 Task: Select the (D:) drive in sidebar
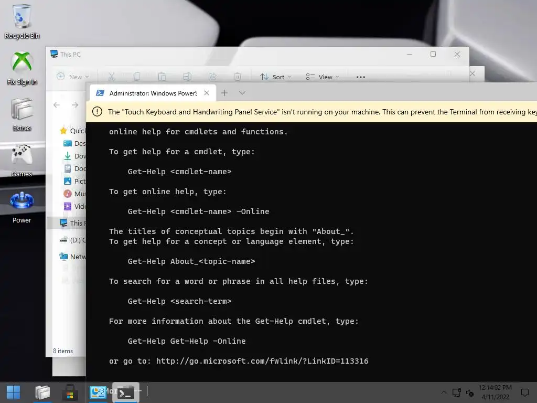coord(72,240)
